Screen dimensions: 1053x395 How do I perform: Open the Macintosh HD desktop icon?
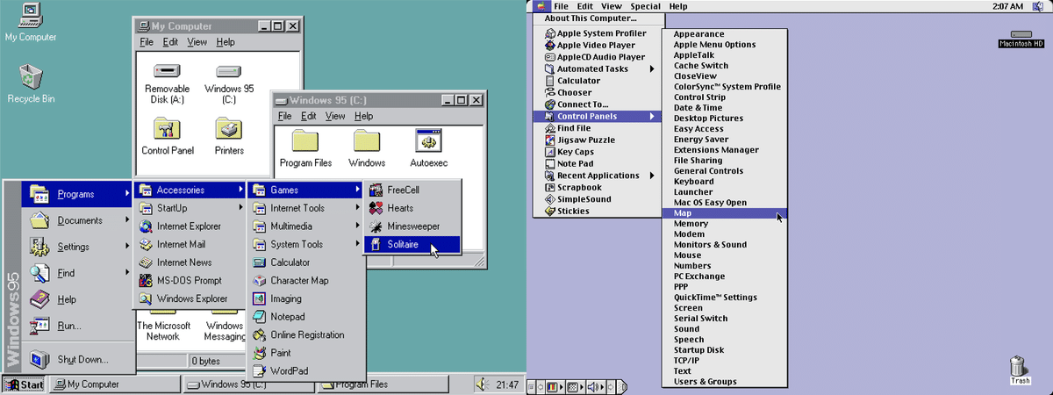pyautogui.click(x=1021, y=38)
